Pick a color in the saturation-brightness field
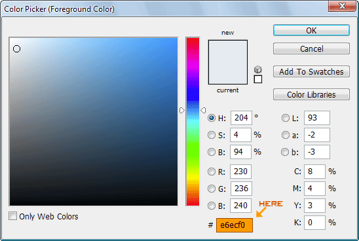 94,121
